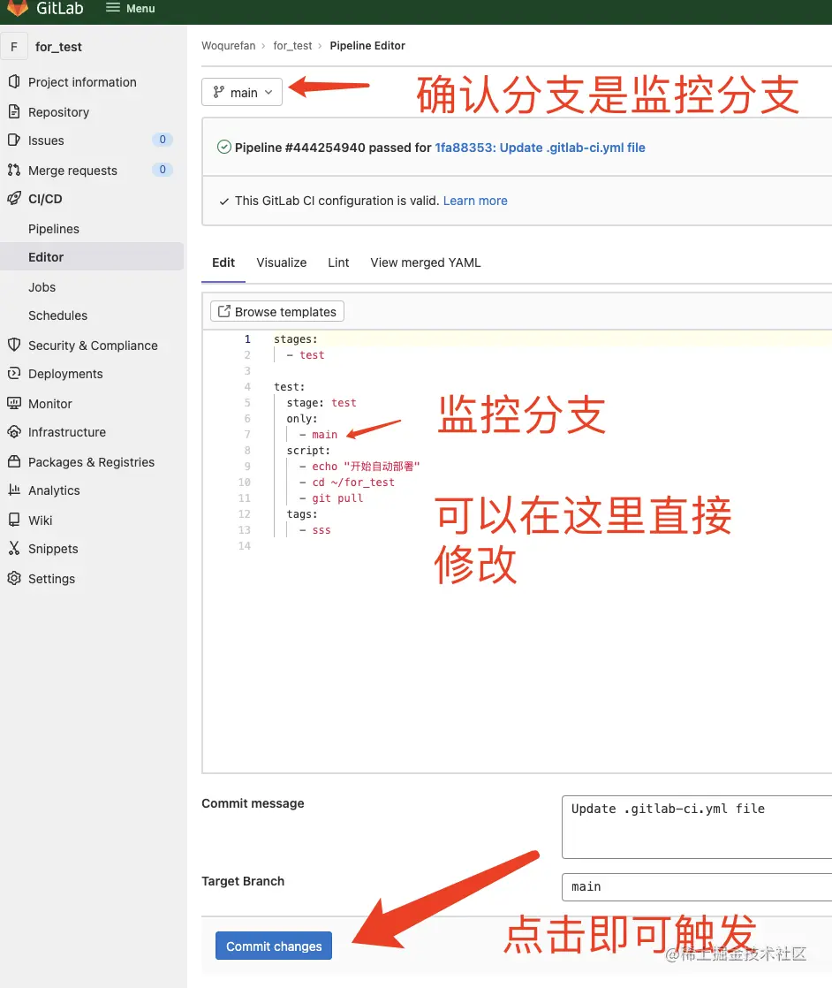Click the Settings gear icon
The image size is (832, 988).
click(x=14, y=579)
